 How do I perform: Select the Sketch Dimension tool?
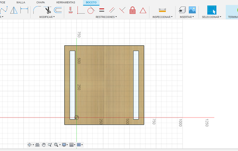(x=24, y=10)
